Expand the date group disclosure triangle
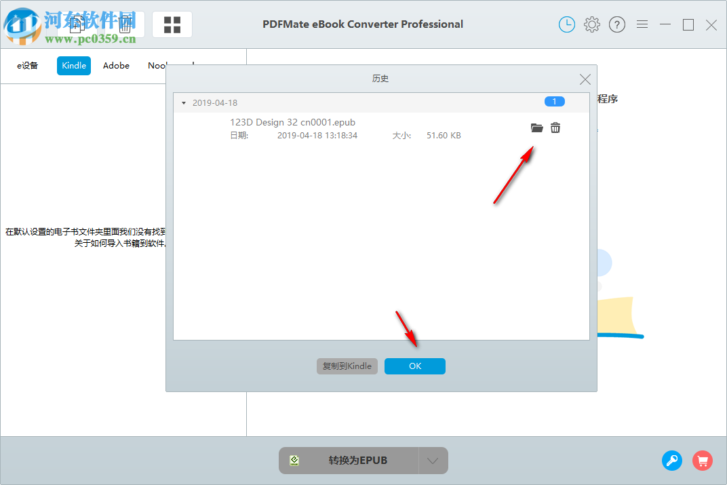The height and width of the screenshot is (485, 727). (x=183, y=102)
